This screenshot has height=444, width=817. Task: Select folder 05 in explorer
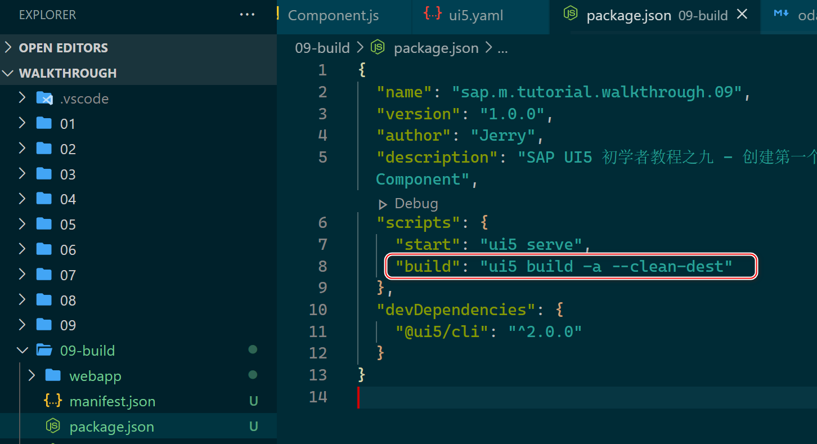[68, 225]
